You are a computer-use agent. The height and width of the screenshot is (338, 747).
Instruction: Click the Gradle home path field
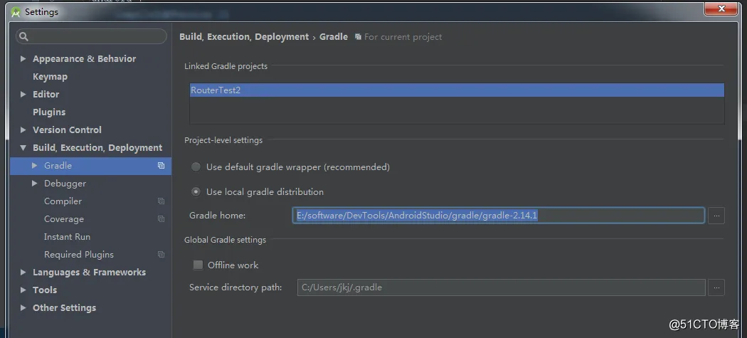498,215
